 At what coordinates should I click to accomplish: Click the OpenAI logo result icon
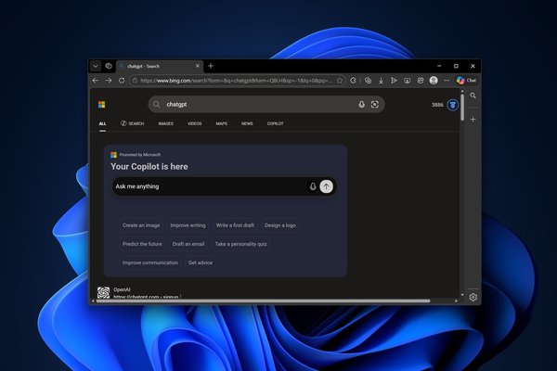[x=103, y=292]
